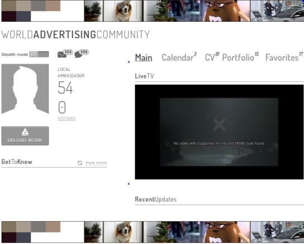Image resolution: width=304 pixels, height=244 pixels.
Task: Open the dog thumbnail in top banner
Action: tap(123, 11)
